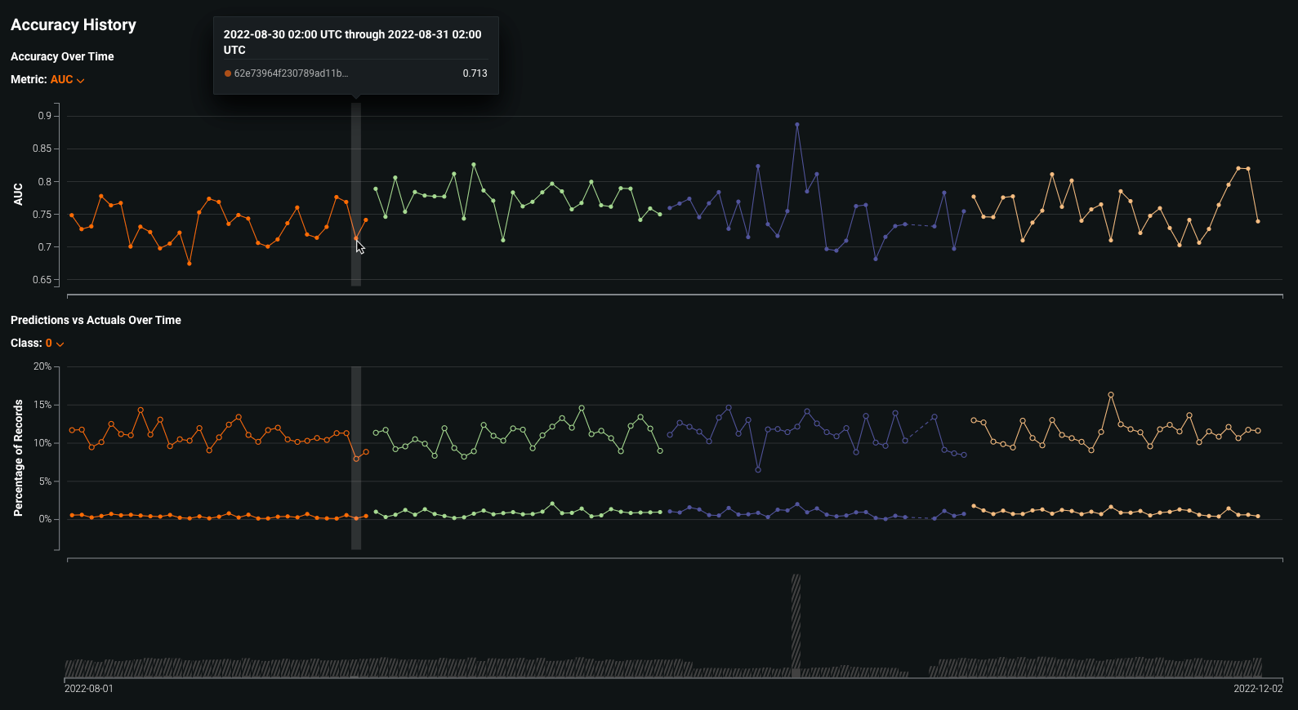Click the Accuracy History heading
The height and width of the screenshot is (710, 1298).
click(74, 25)
